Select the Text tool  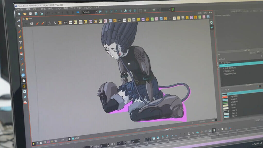click(20, 42)
